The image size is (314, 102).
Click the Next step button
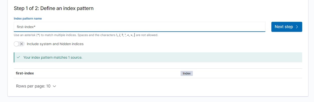[x=286, y=27]
